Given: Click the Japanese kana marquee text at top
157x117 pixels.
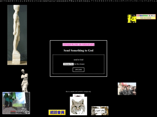Looking at the screenshot, I should tap(78, 1).
